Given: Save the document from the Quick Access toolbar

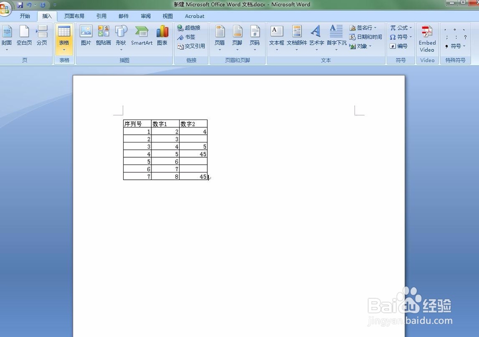Looking at the screenshot, I should 20,4.
